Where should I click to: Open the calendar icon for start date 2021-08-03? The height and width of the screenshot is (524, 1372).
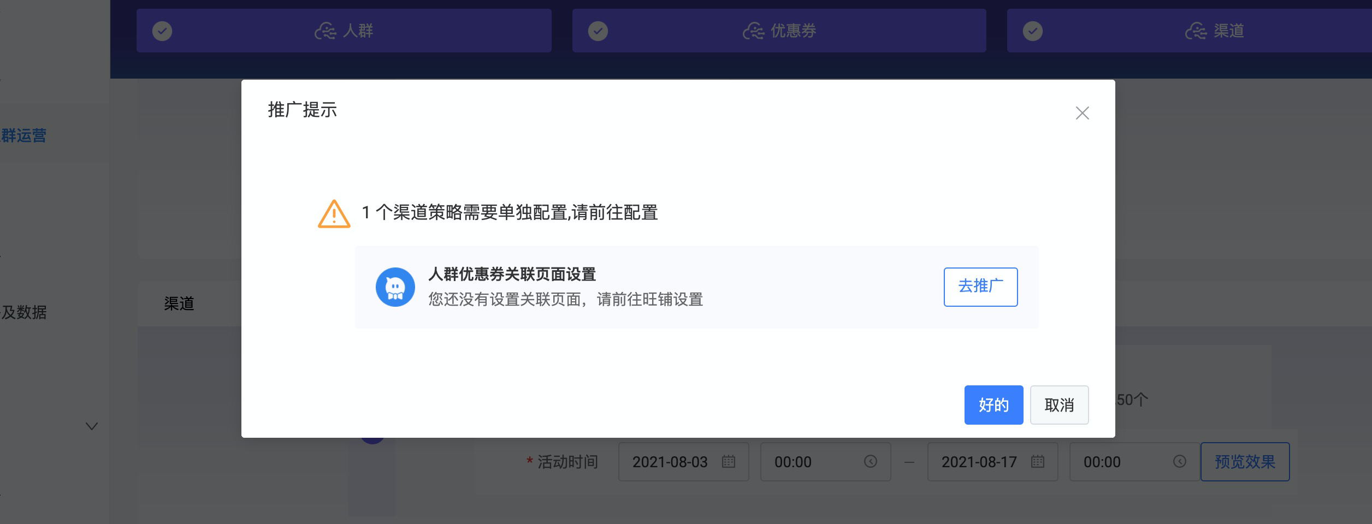[x=729, y=462]
